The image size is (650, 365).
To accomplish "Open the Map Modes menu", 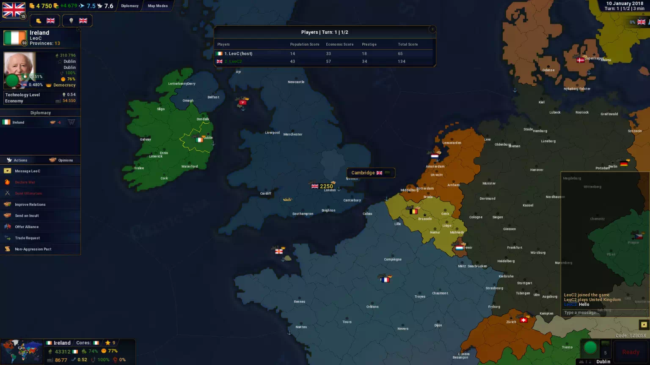I will pyautogui.click(x=158, y=6).
